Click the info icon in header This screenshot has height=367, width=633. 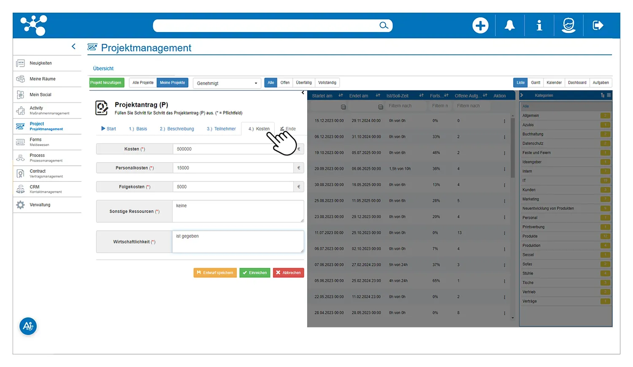click(539, 26)
